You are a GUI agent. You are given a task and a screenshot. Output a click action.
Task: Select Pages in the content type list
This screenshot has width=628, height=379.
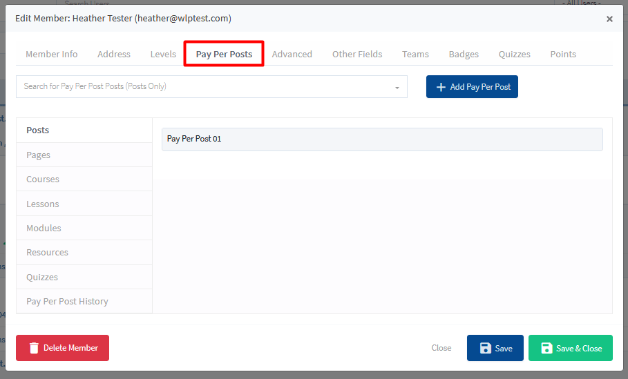coord(84,155)
